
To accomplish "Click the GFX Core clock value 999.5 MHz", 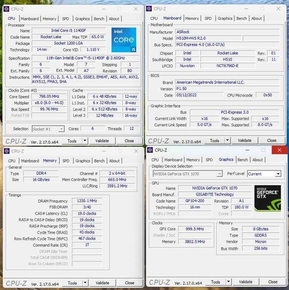I will (x=194, y=229).
